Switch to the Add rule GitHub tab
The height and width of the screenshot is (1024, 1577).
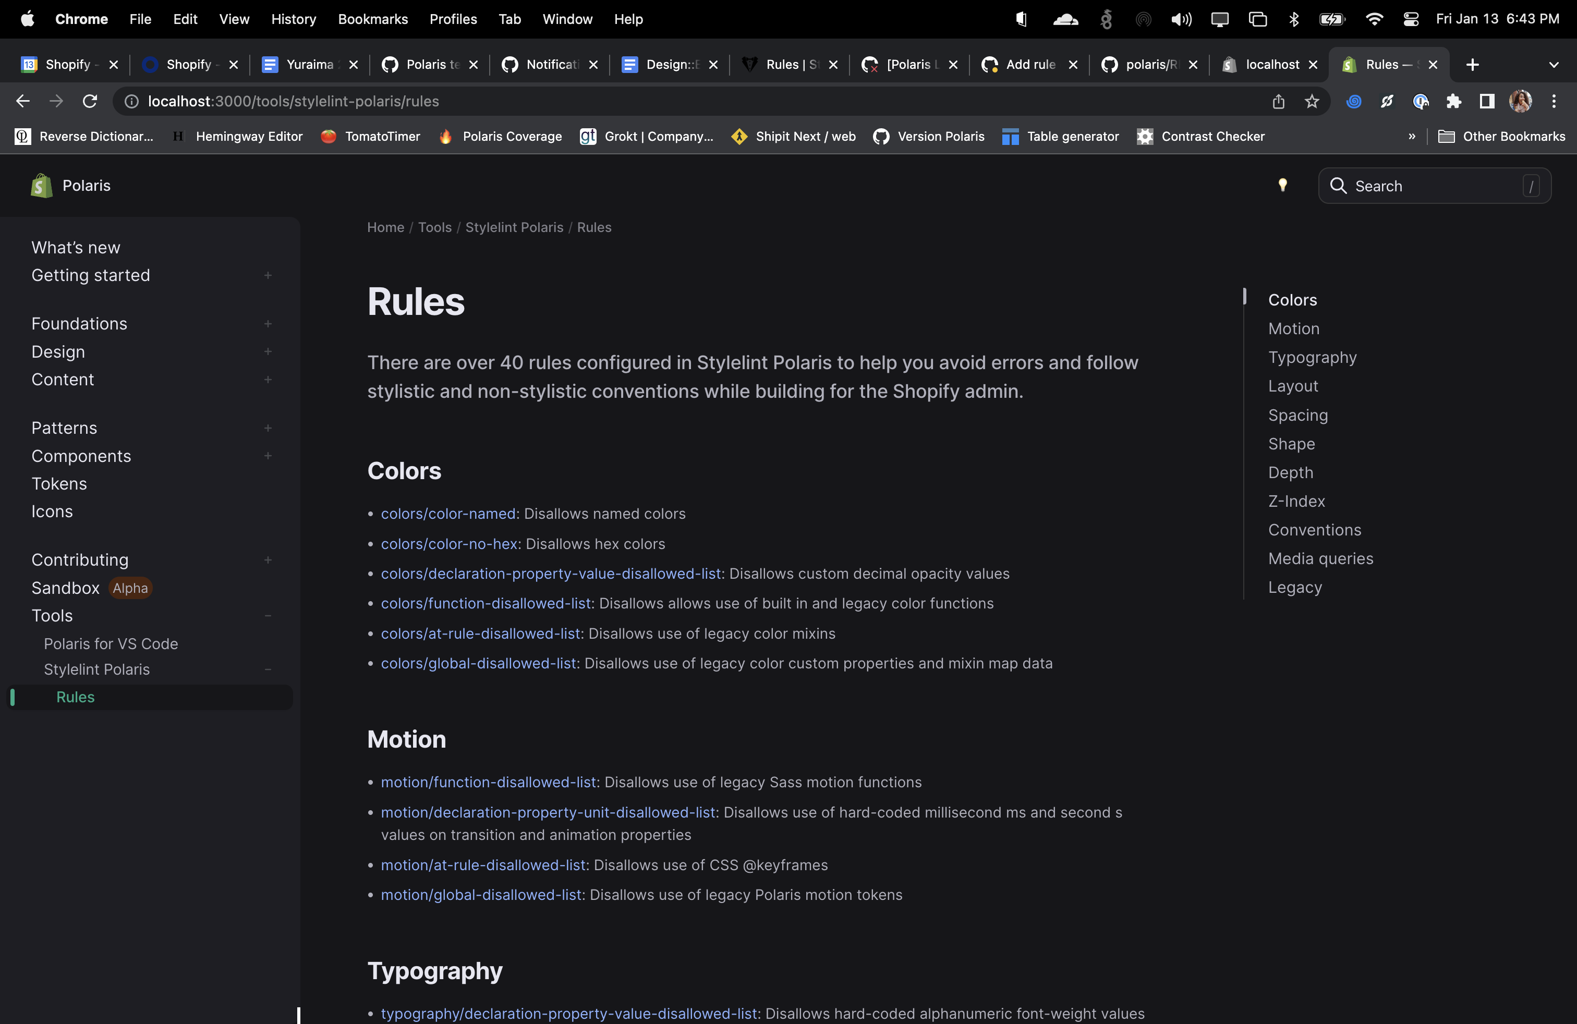click(x=1028, y=64)
